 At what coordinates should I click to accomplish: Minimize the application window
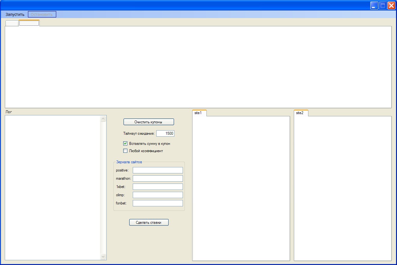(x=374, y=6)
